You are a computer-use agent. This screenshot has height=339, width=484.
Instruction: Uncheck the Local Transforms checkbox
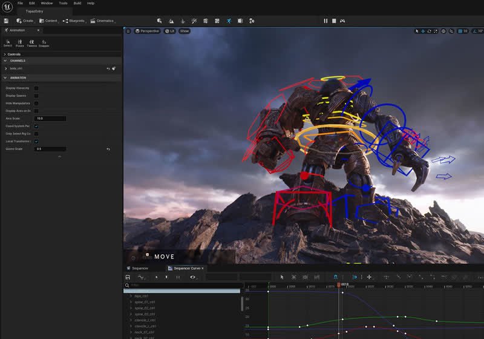pyautogui.click(x=36, y=142)
